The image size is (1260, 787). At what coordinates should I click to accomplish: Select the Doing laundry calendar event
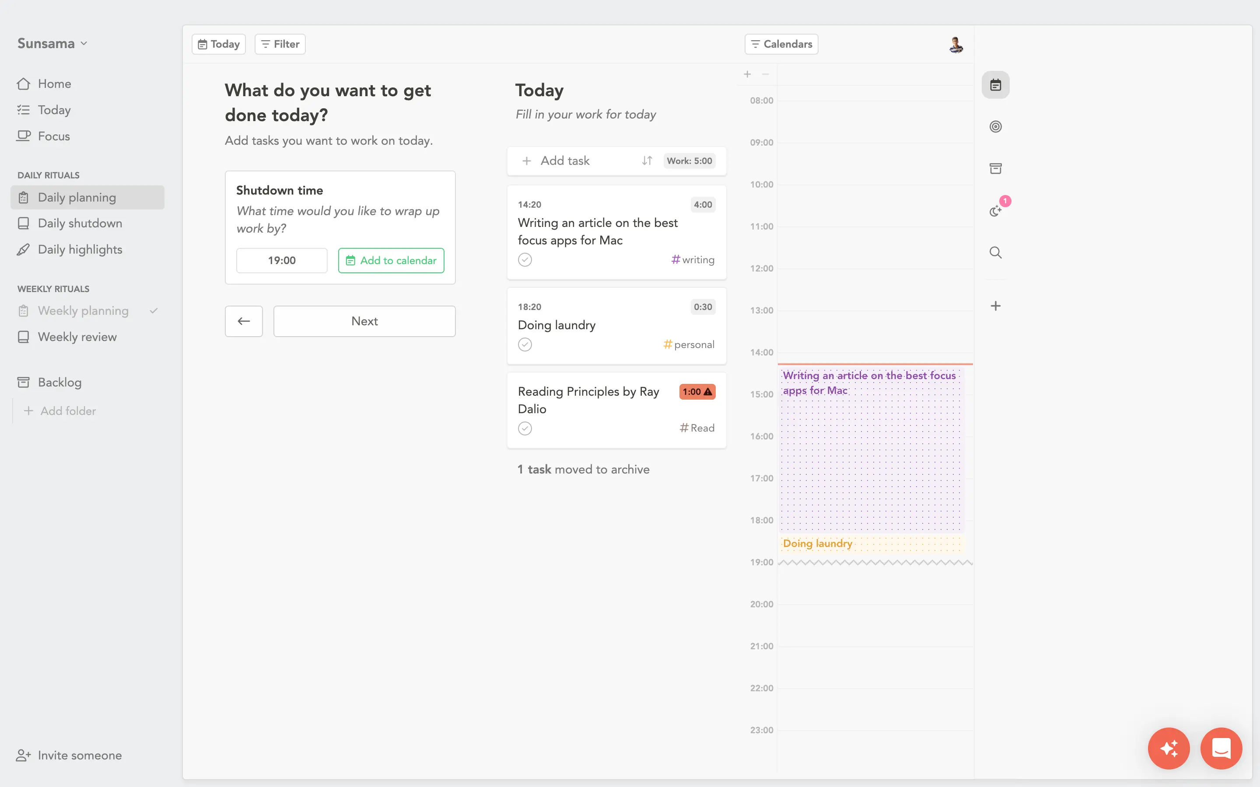click(872, 544)
